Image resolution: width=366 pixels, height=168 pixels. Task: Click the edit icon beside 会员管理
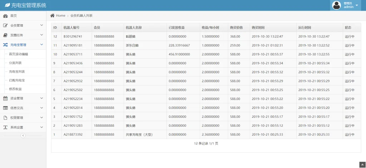5,25
